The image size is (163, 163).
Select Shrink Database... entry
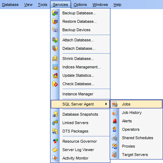[80, 59]
